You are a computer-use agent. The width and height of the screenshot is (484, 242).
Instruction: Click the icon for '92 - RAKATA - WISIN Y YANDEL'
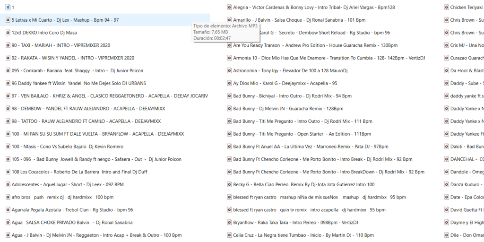tap(8, 58)
